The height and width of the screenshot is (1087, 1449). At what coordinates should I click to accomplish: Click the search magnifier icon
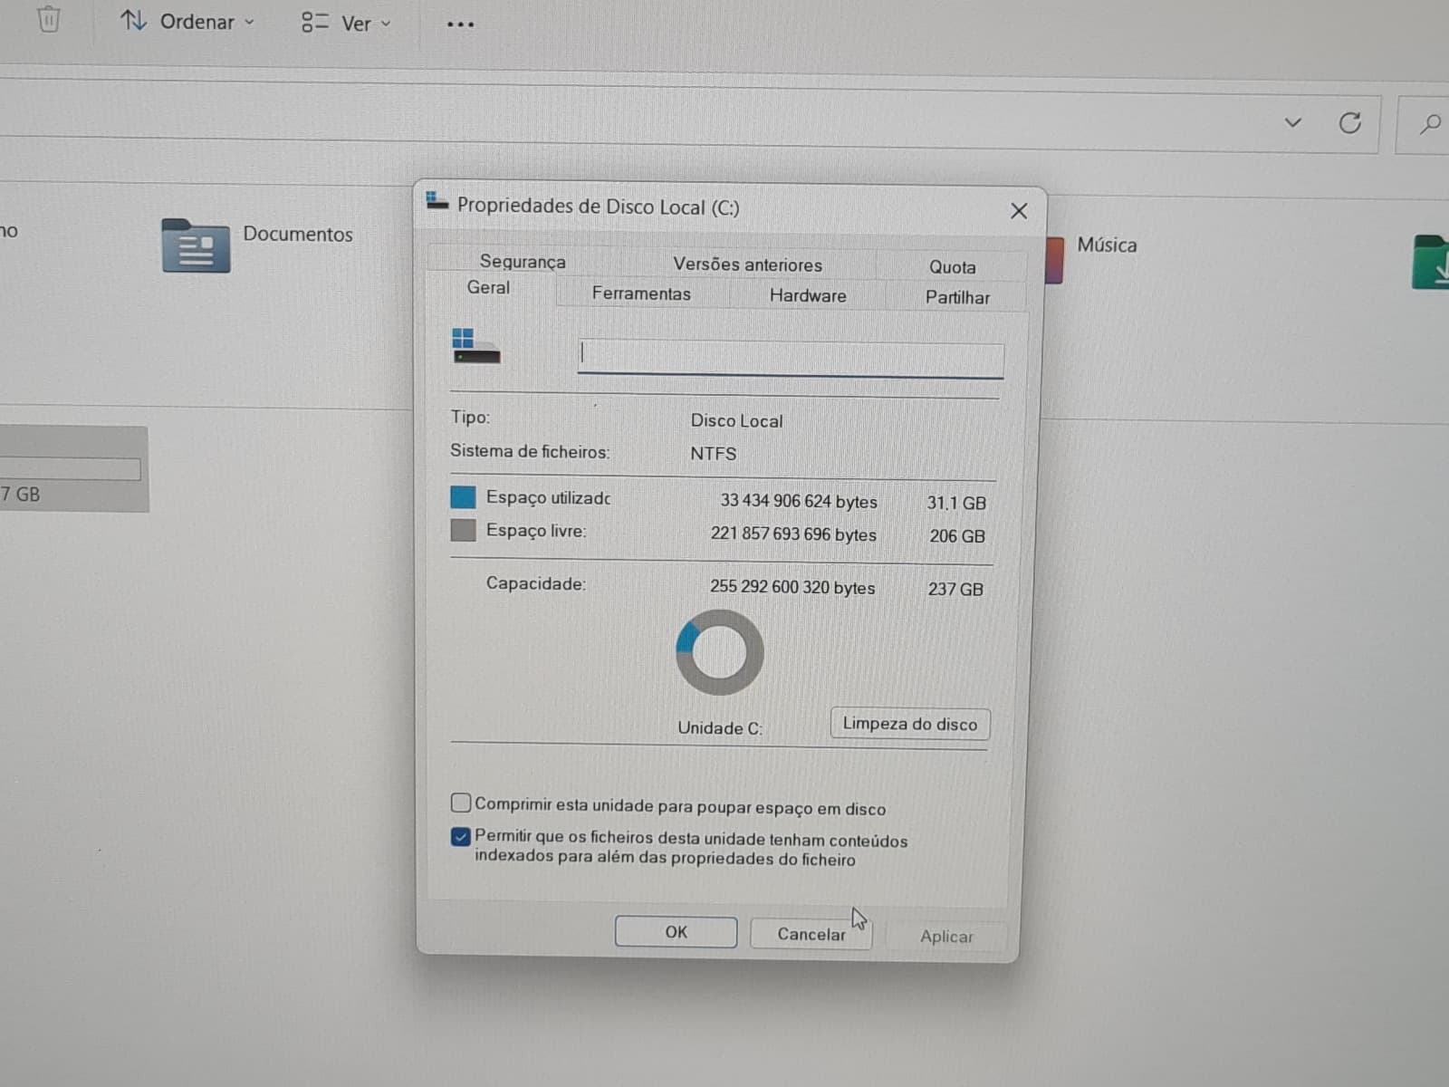[x=1430, y=124]
